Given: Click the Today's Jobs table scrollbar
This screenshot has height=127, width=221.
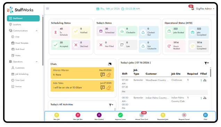Looking at the screenshot, I should point(211,73).
